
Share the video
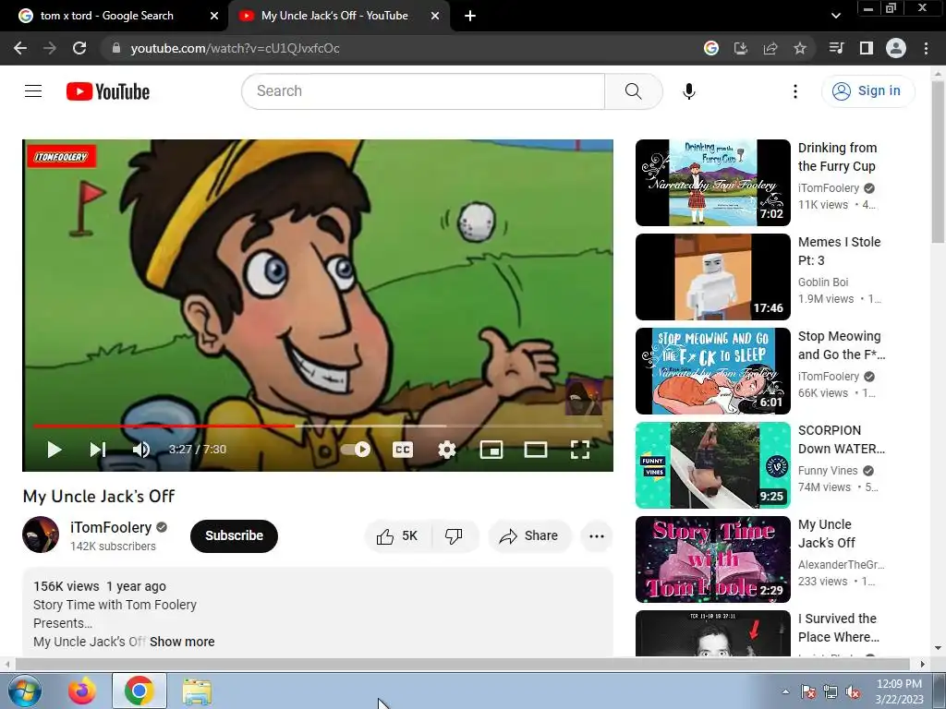pos(528,536)
